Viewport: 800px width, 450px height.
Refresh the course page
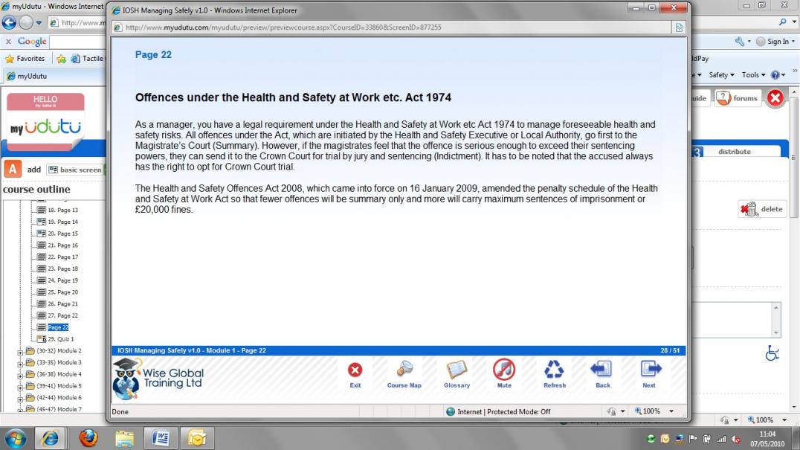[555, 374]
